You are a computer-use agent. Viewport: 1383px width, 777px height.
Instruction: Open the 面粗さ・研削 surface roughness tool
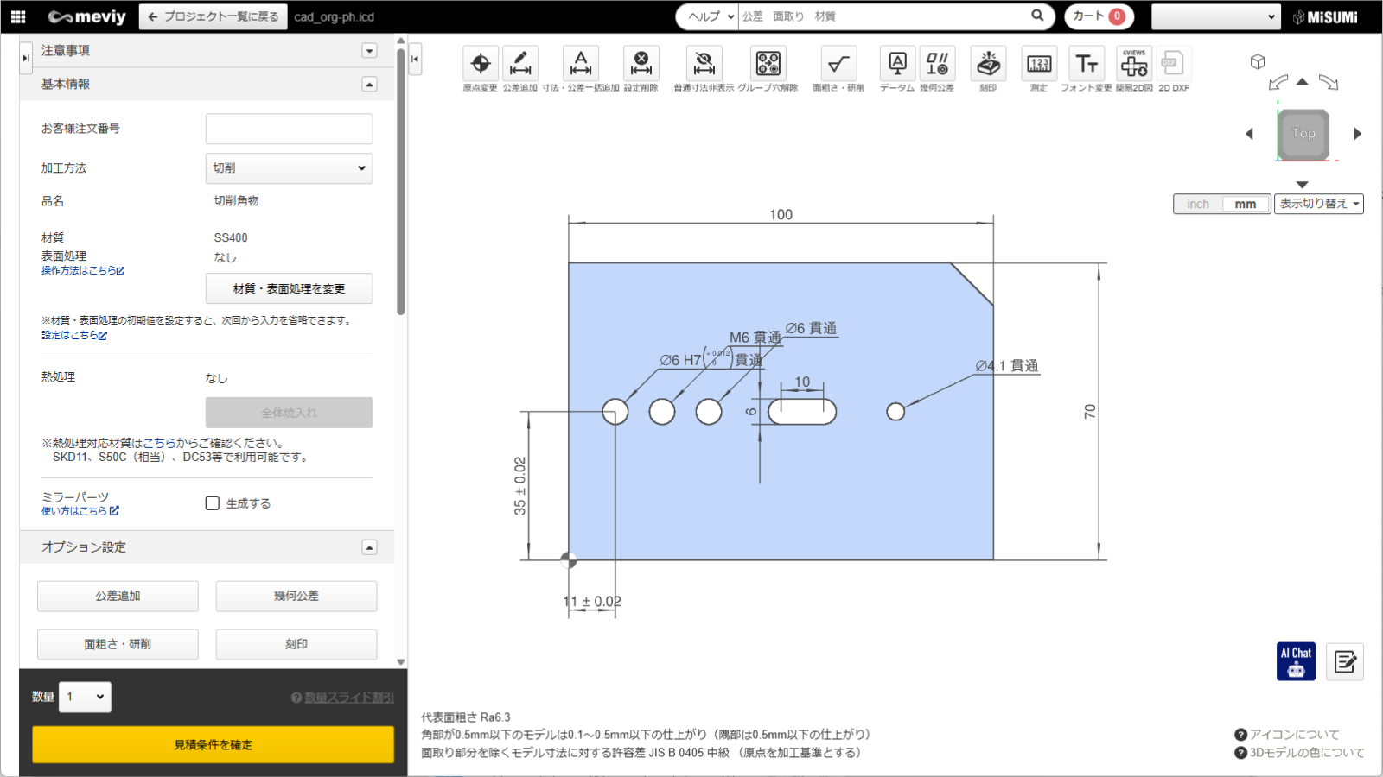point(838,64)
